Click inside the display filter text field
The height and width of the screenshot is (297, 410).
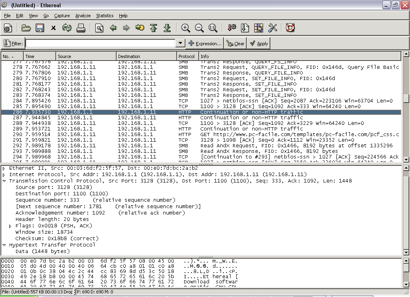(100, 43)
